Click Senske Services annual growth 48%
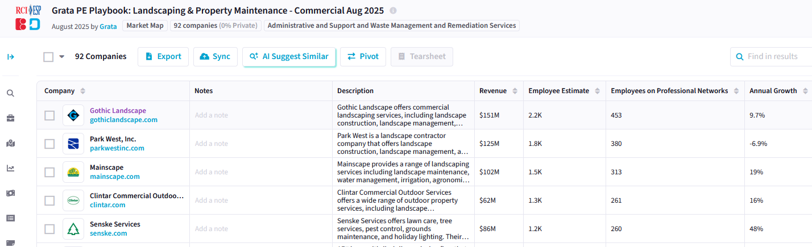Image resolution: width=812 pixels, height=247 pixels. [x=756, y=229]
